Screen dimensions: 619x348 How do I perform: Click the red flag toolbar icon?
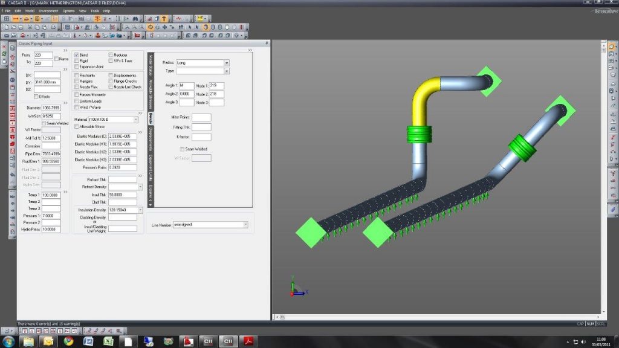[x=137, y=36]
